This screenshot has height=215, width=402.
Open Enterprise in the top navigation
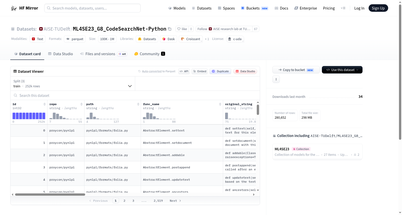[x=306, y=8]
